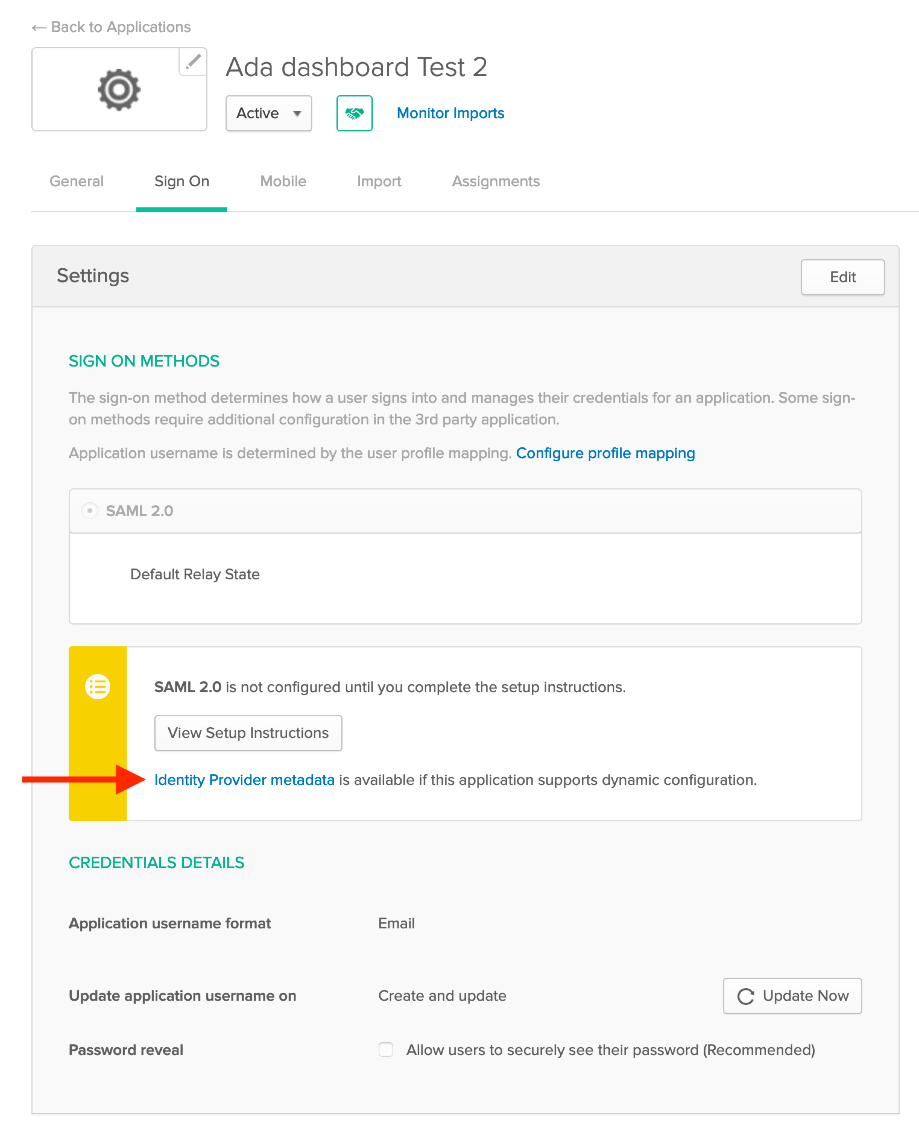Screen dimensions: 919x1137
Task: Click the green handshake icon button
Action: 354,113
